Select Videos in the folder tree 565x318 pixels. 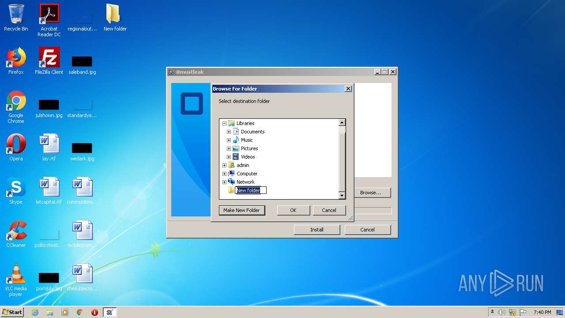(x=248, y=157)
